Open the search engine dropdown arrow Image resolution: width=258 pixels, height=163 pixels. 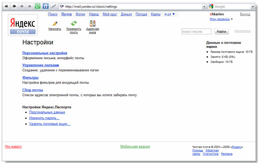(x=253, y=7)
